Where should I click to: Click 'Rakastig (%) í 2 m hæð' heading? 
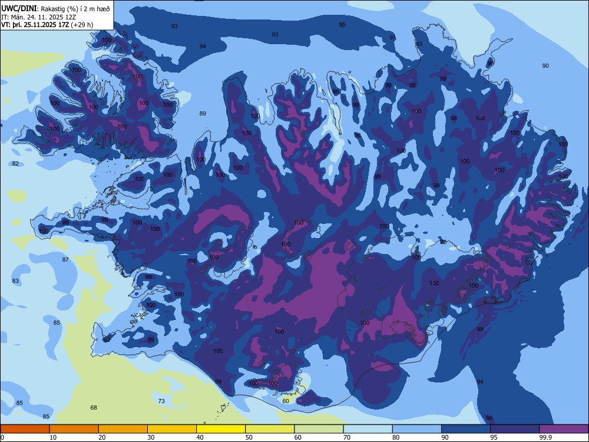click(75, 9)
